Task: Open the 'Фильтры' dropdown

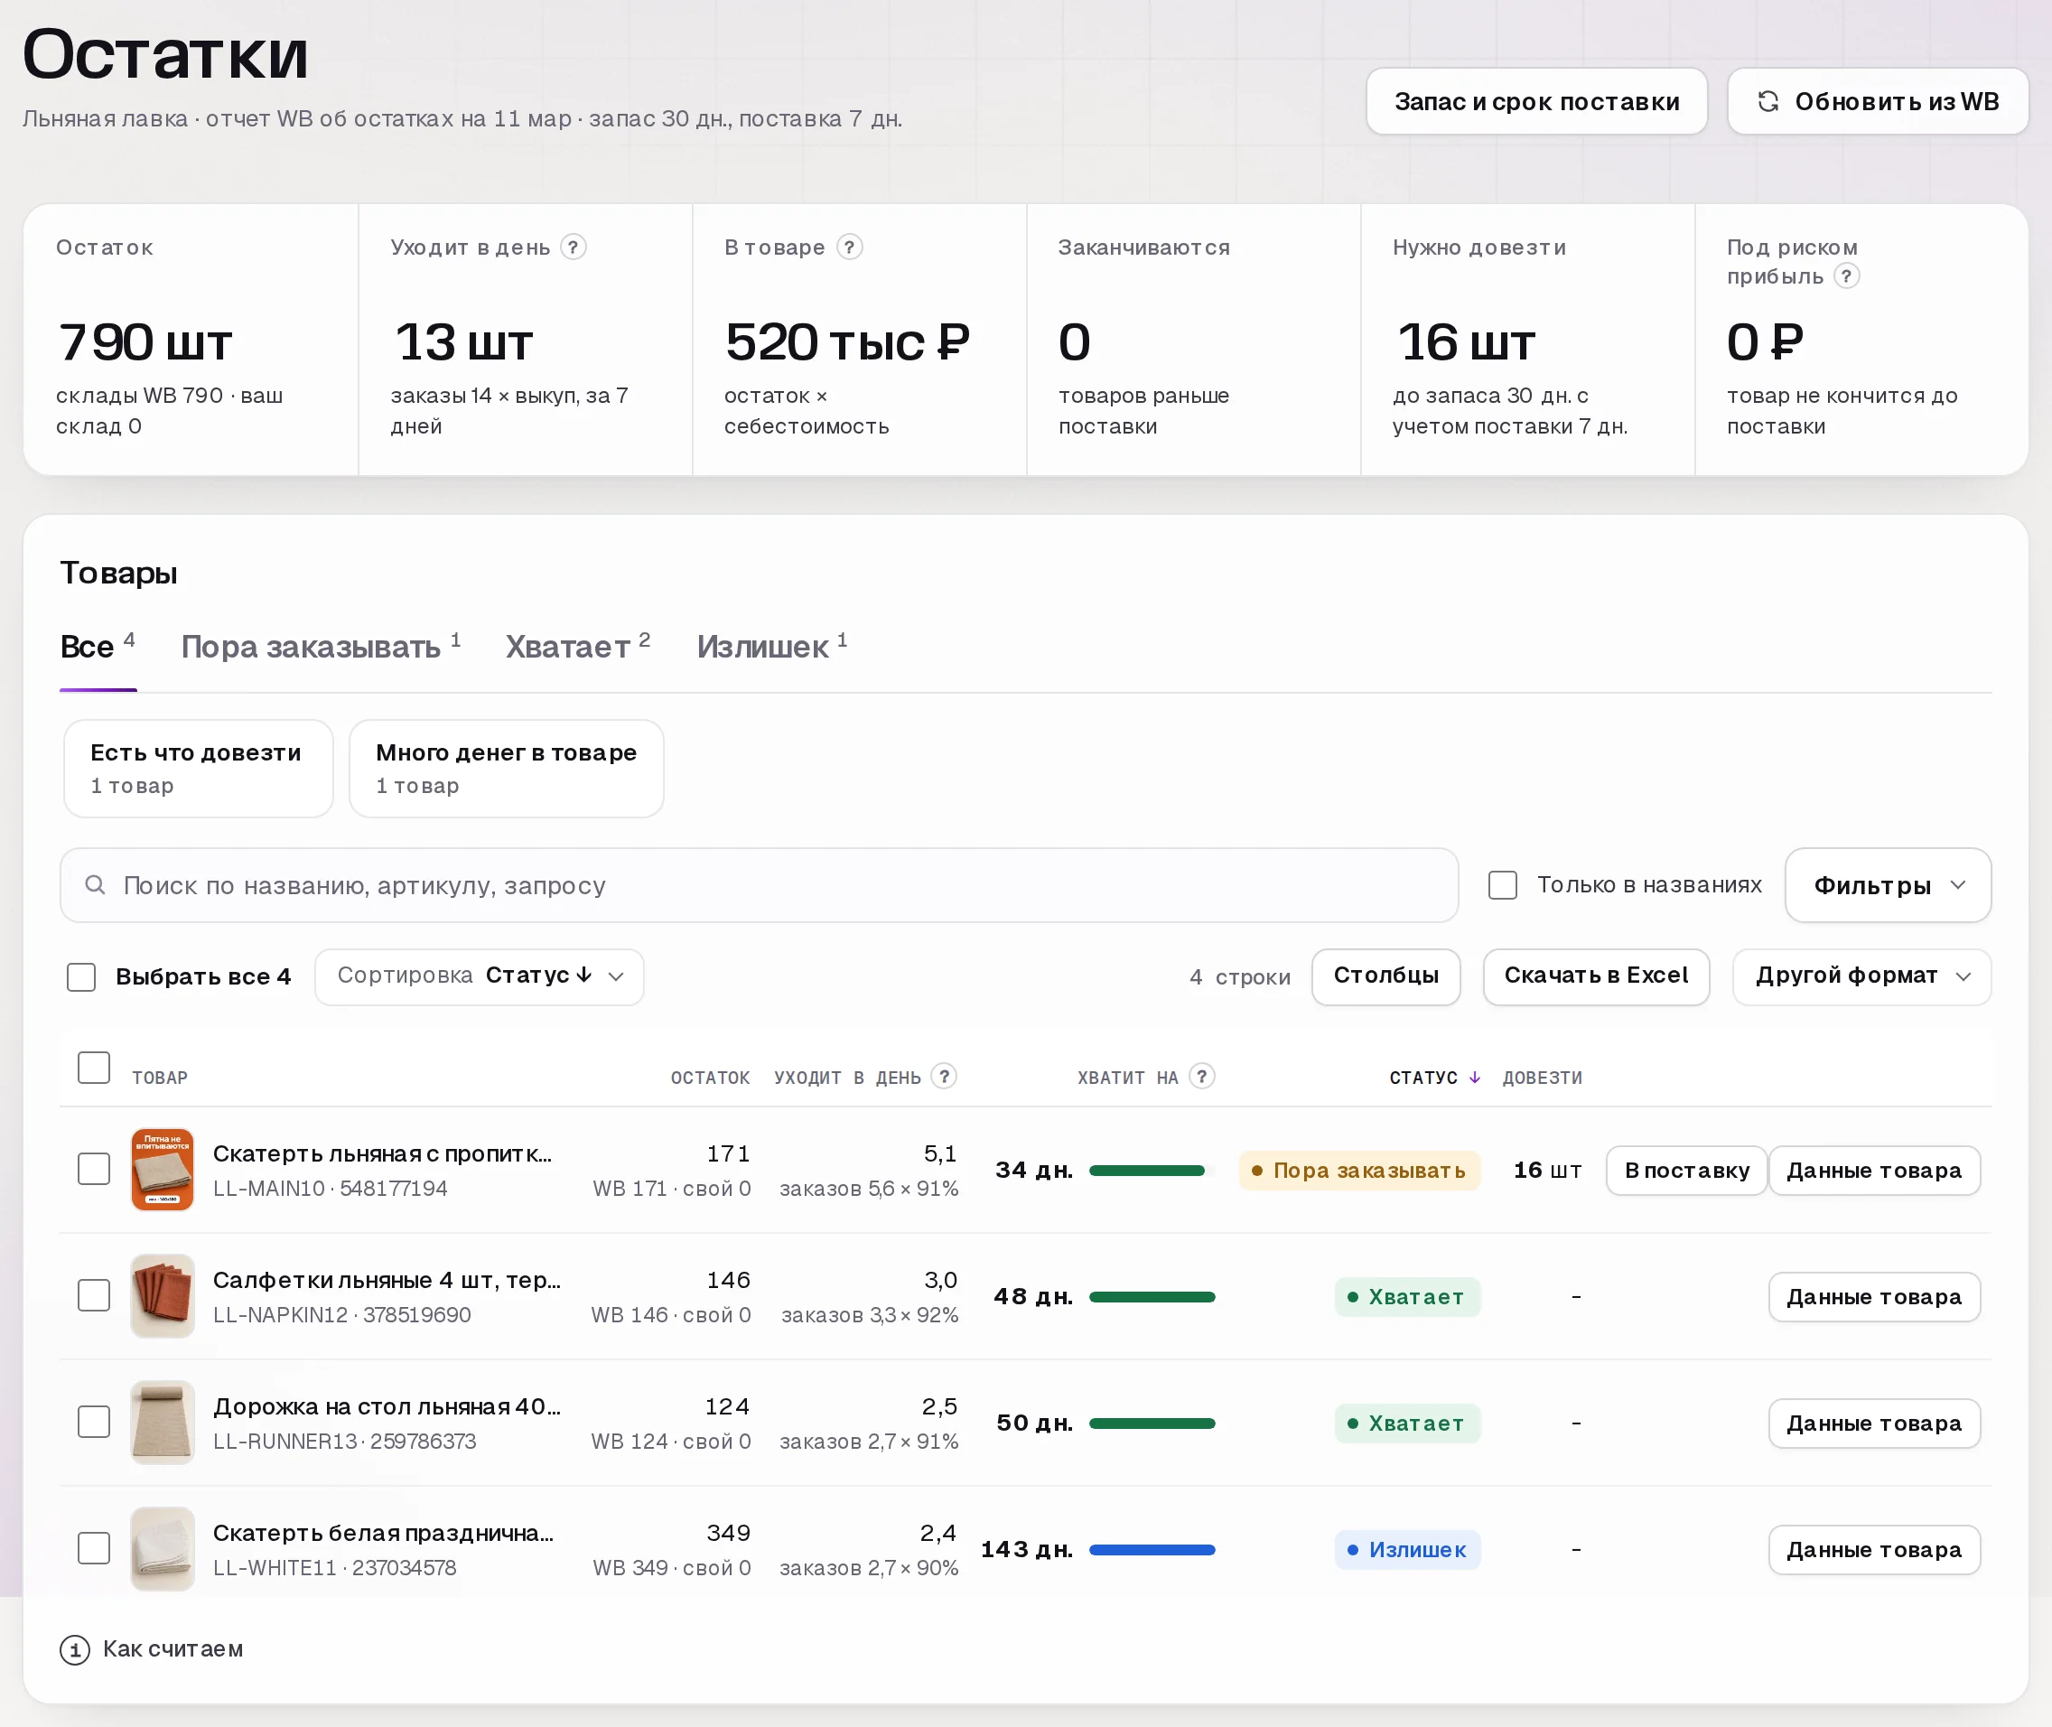Action: click(1888, 885)
